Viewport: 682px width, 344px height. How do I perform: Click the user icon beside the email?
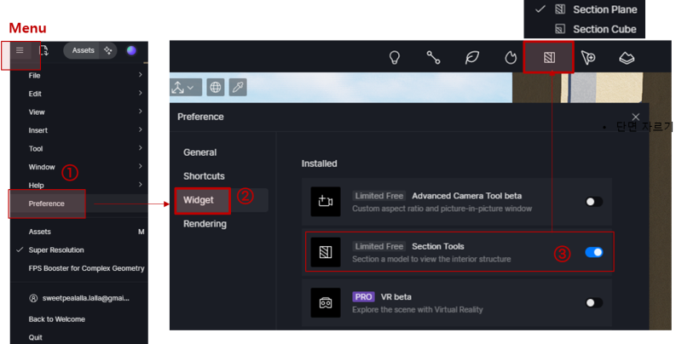tap(33, 298)
